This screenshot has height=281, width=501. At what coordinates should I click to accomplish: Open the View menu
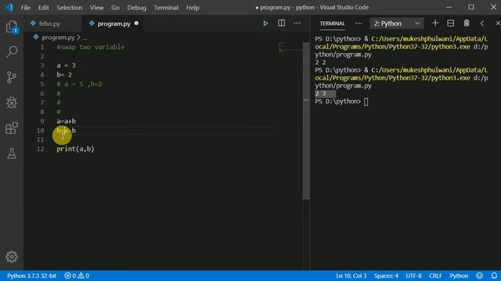[96, 7]
